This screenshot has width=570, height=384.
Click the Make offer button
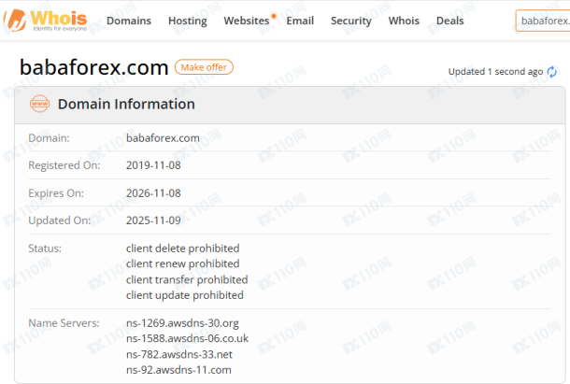204,67
